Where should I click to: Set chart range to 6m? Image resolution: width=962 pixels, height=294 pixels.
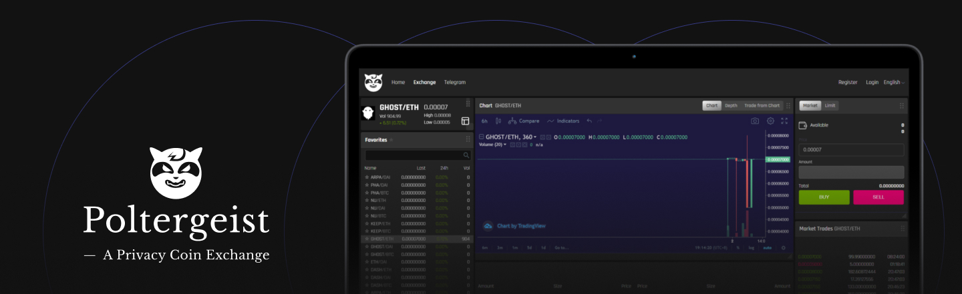pos(484,247)
